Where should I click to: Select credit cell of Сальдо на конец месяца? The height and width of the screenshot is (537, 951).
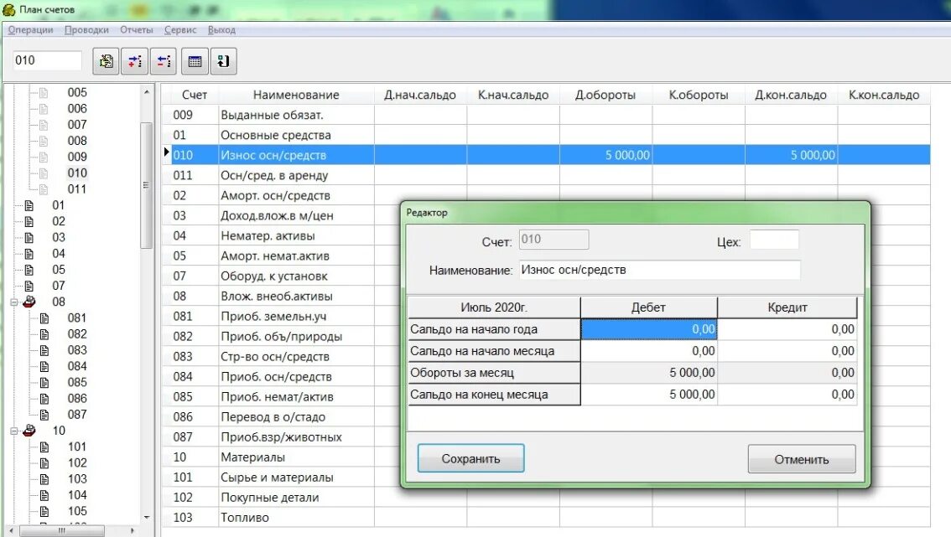pos(787,395)
